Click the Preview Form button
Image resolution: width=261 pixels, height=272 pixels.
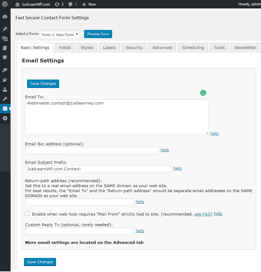tap(98, 34)
